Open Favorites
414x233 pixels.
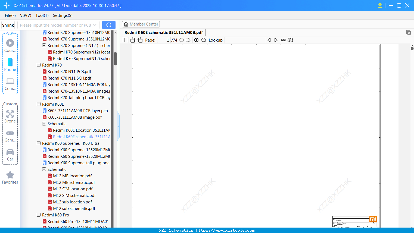pos(10,178)
